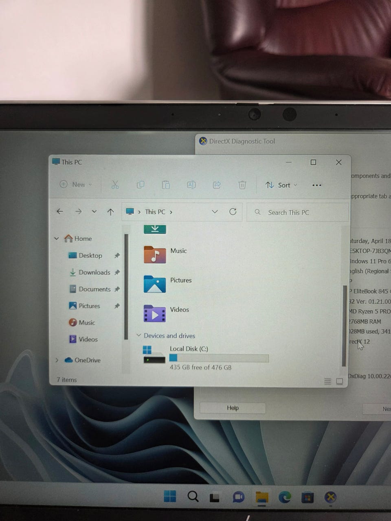Click the Rename toolbar icon

click(191, 185)
